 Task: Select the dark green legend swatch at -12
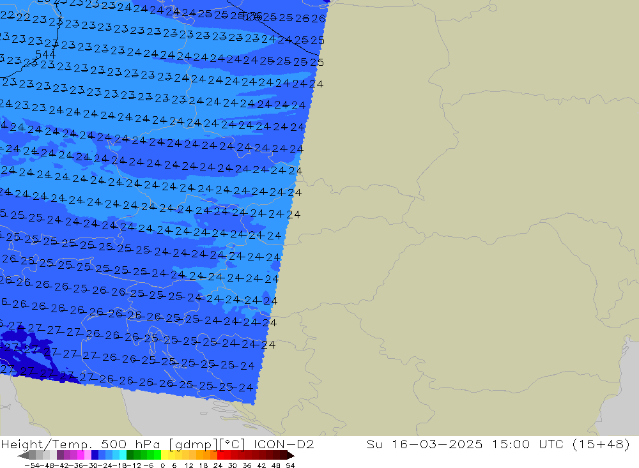[x=130, y=455]
